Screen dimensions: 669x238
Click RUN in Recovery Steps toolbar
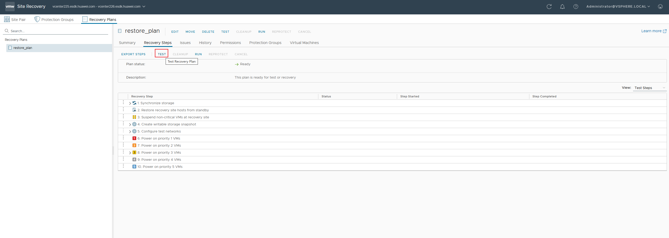pos(198,54)
